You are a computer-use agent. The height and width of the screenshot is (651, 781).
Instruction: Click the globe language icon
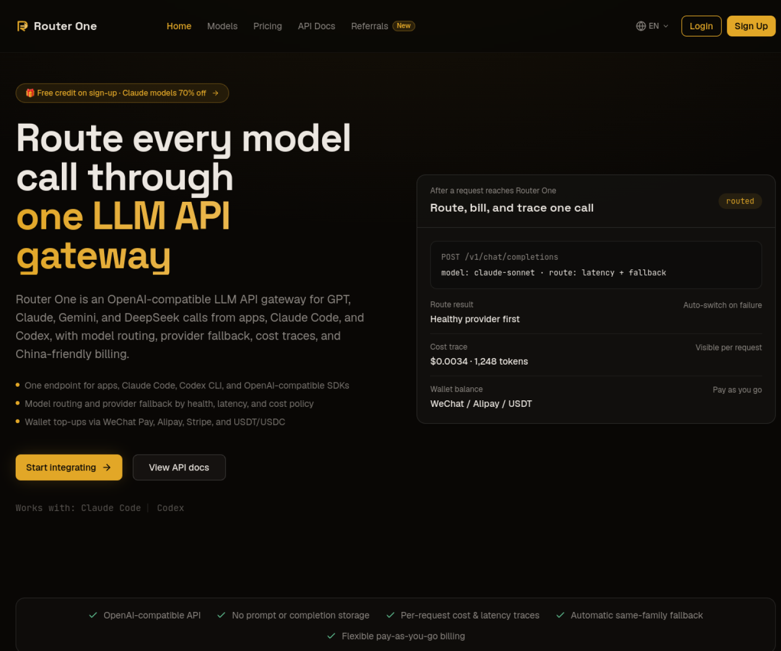pyautogui.click(x=641, y=26)
